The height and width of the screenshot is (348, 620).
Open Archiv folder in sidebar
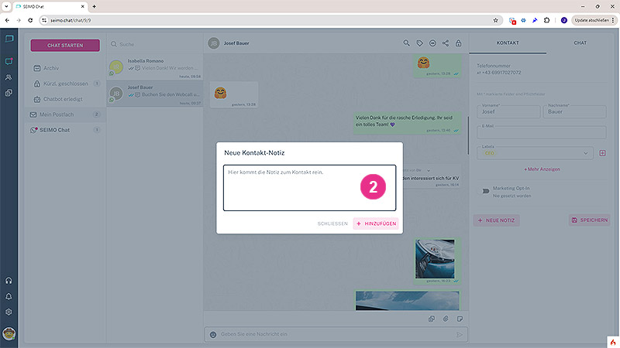click(x=52, y=68)
